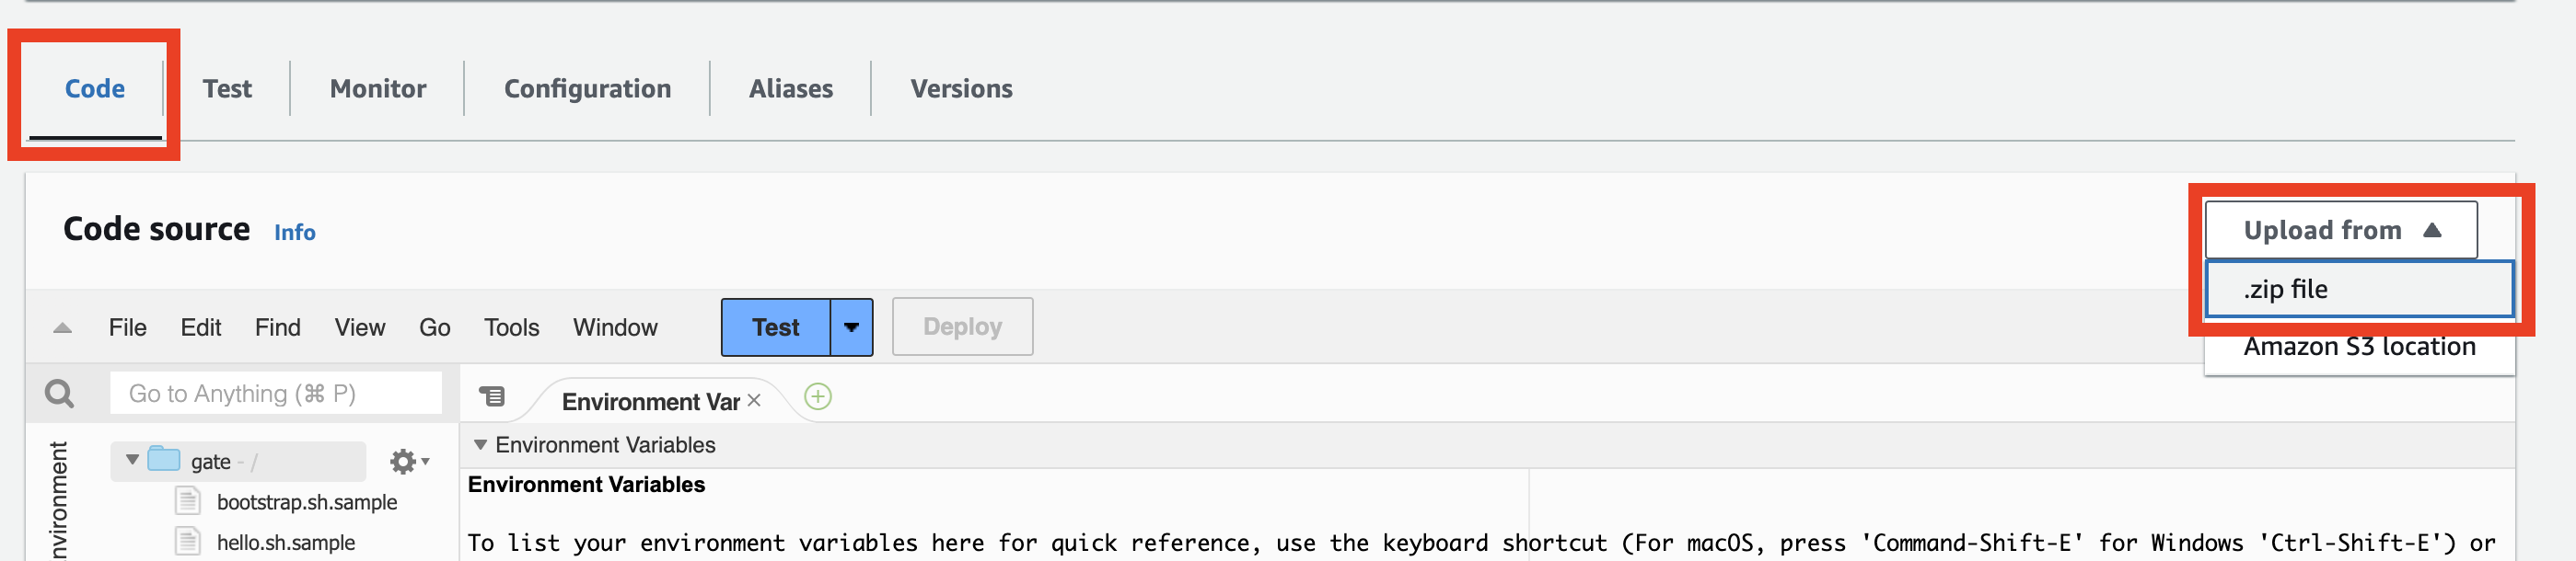Collapse the editor menu bar arrow
The image size is (2576, 561).
[x=62, y=327]
